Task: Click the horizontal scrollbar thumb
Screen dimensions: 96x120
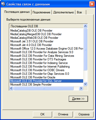Action: (44, 88)
